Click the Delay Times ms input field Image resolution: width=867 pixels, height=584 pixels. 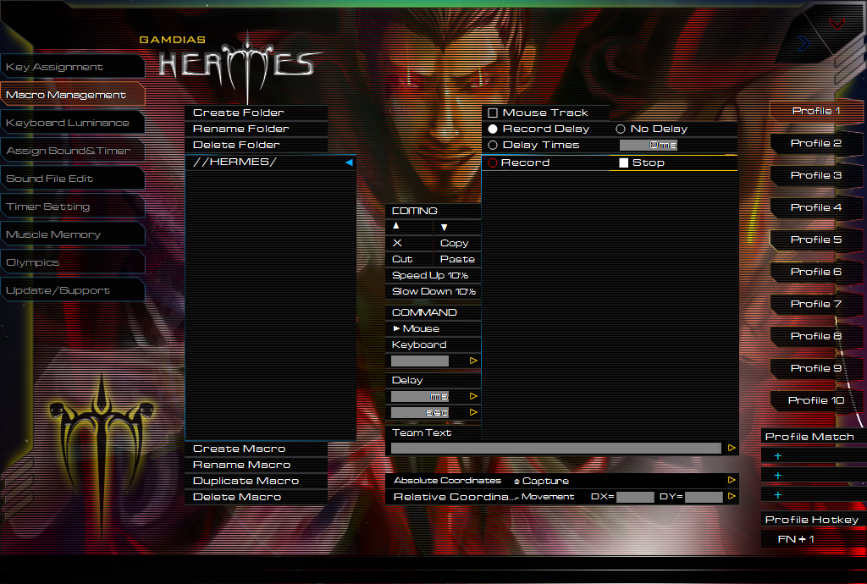pyautogui.click(x=649, y=145)
